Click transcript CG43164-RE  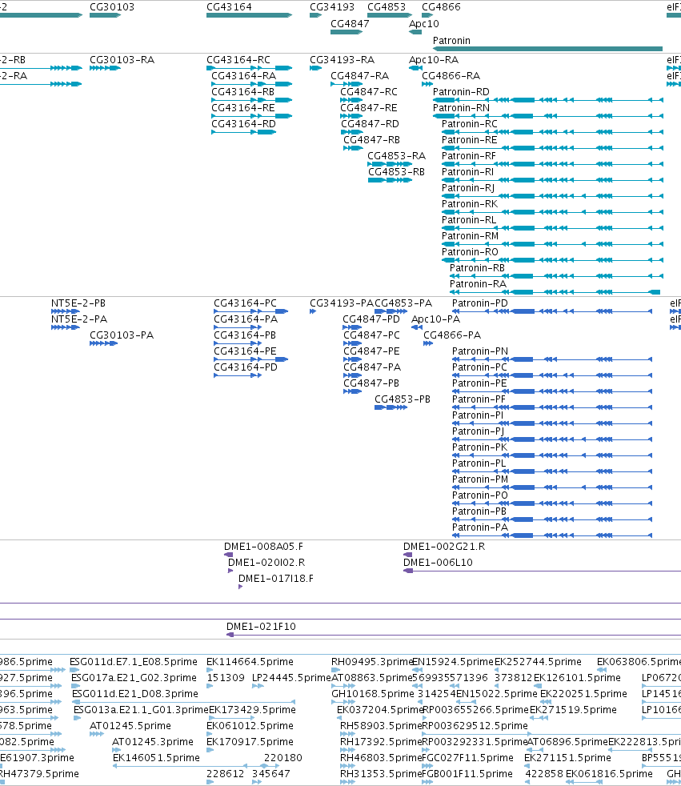[243, 108]
